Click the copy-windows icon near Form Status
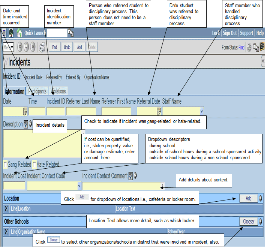This screenshot has height=250, width=267. pyautogui.click(x=256, y=48)
